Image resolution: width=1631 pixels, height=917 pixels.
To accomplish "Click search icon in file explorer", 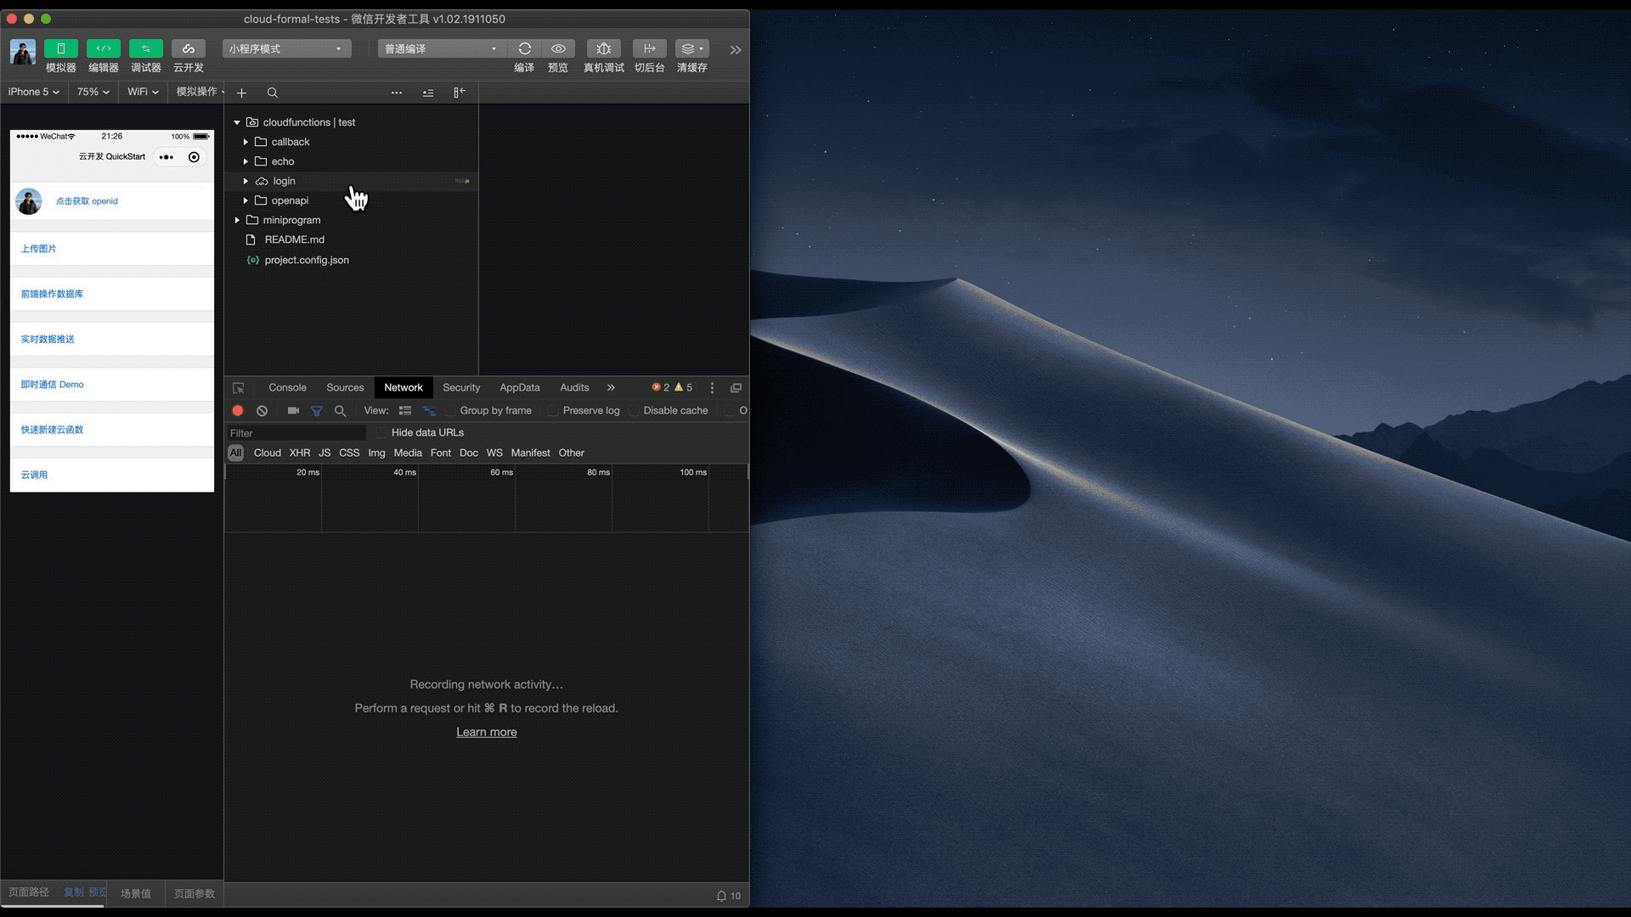I will (273, 93).
